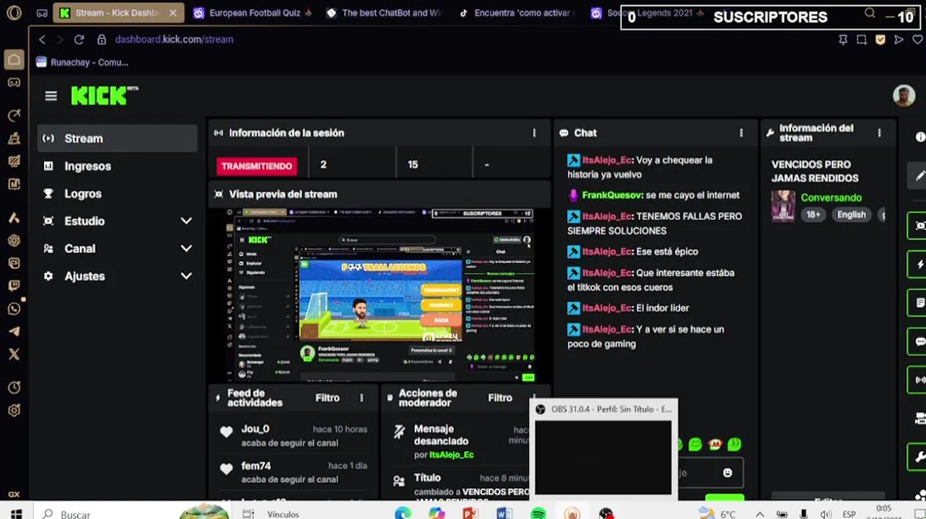The height and width of the screenshot is (519, 926).
Task: Click the wrench icon on right rail
Action: [x=920, y=456]
